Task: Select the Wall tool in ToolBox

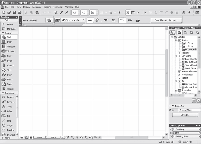Action: click(x=9, y=37)
